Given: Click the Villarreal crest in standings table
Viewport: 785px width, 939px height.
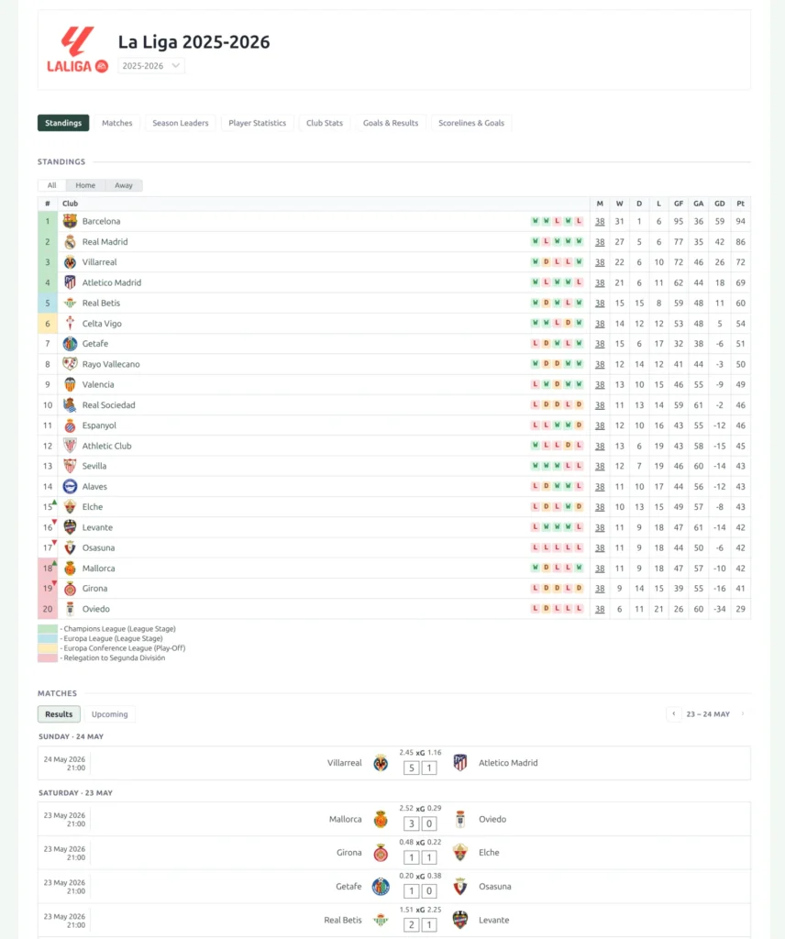Looking at the screenshot, I should pos(70,262).
